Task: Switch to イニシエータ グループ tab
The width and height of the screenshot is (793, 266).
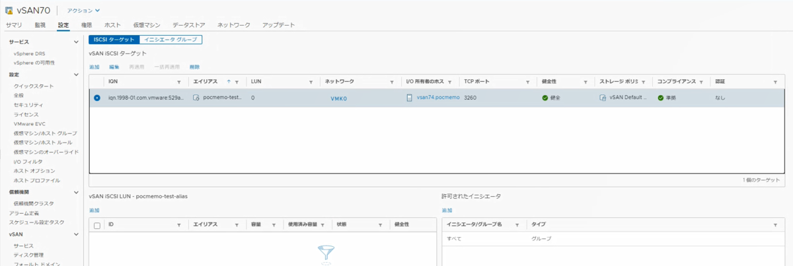Action: (170, 40)
